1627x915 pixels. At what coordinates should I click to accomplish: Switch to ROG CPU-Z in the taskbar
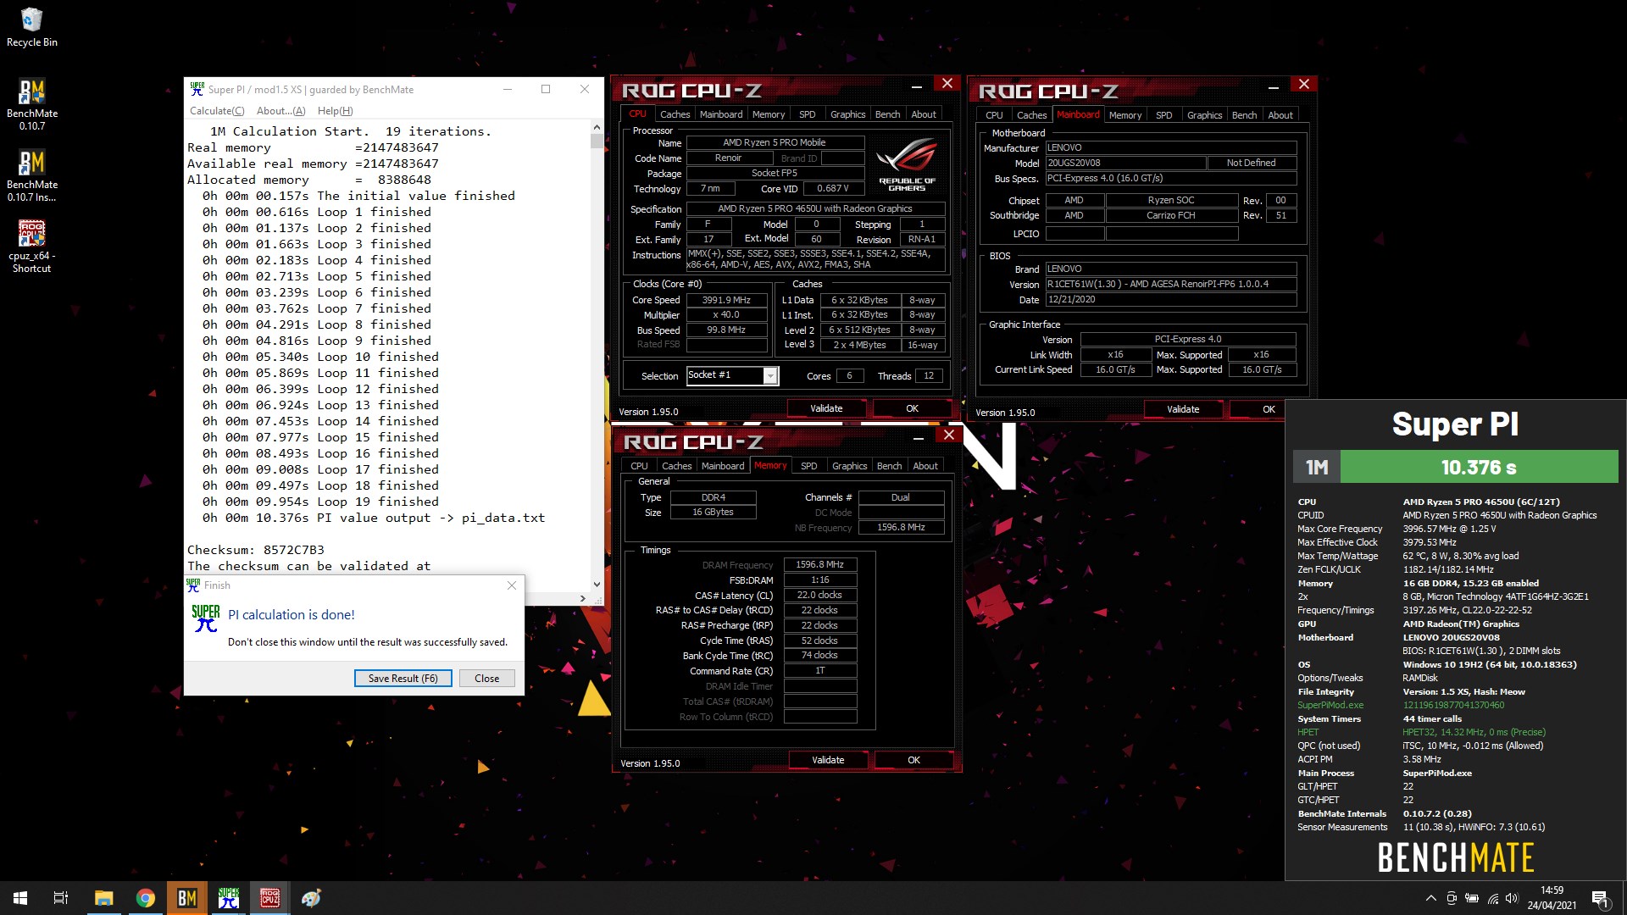coord(270,898)
